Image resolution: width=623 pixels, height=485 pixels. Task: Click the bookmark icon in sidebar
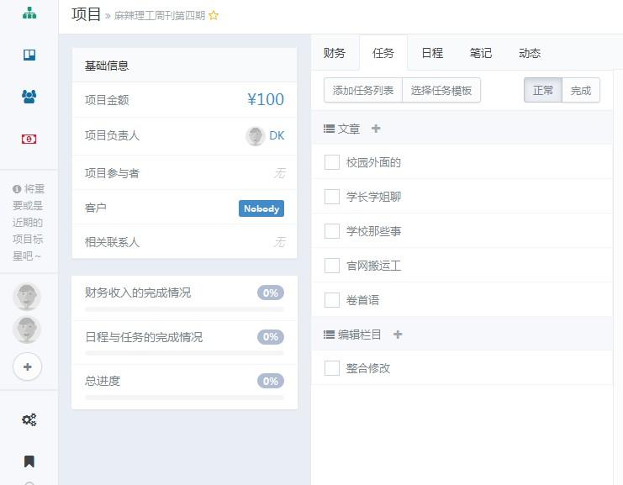[x=29, y=461]
